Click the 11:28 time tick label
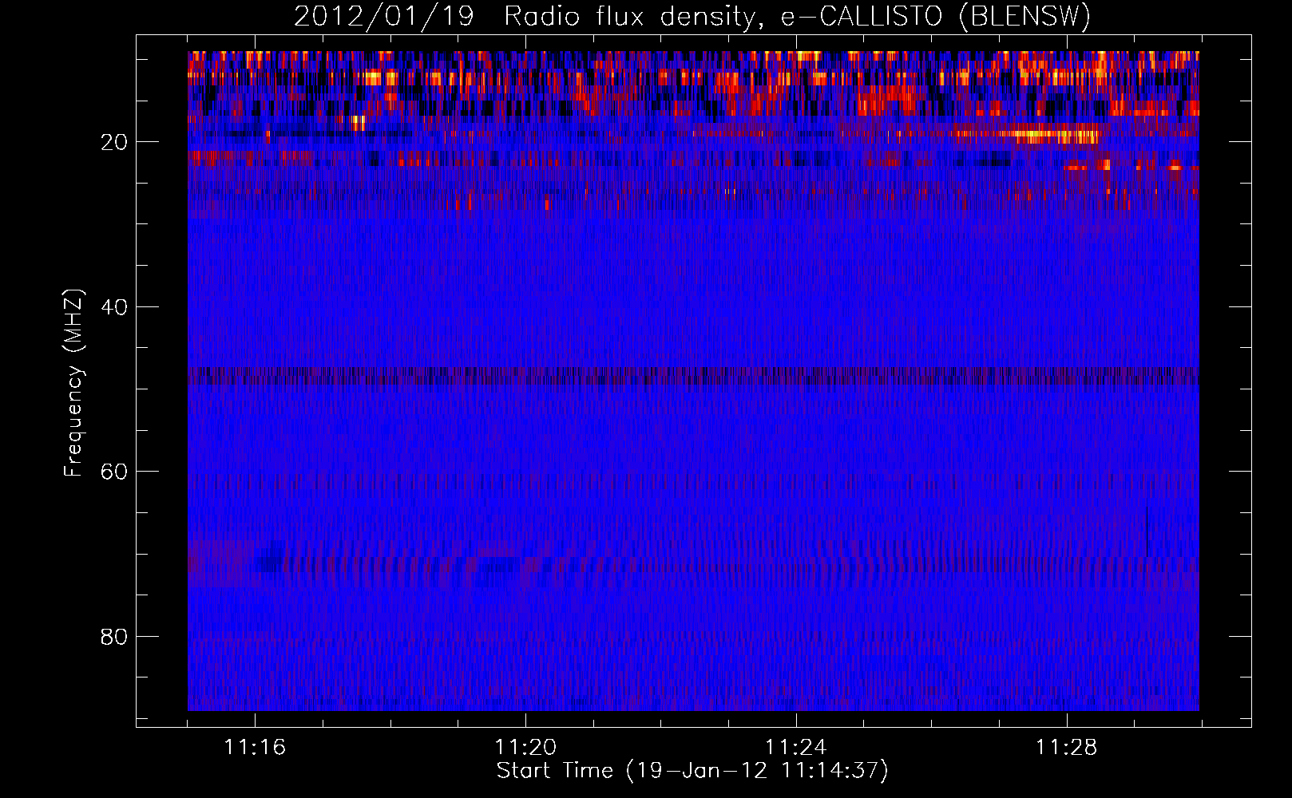The image size is (1292, 798). (x=1067, y=747)
